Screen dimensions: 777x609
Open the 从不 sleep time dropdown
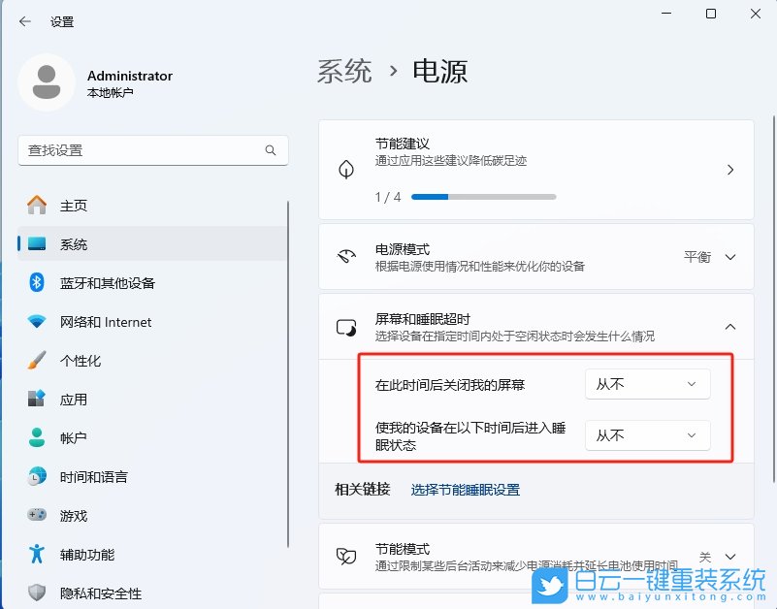(646, 435)
